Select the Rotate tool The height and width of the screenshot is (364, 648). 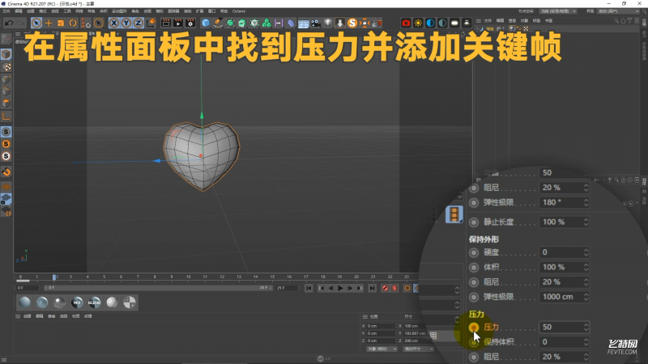pyautogui.click(x=73, y=23)
